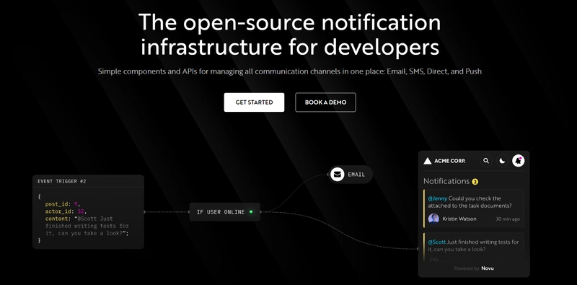This screenshot has height=285, width=577.
Task: Open the @Scott notification message
Action: [x=474, y=247]
